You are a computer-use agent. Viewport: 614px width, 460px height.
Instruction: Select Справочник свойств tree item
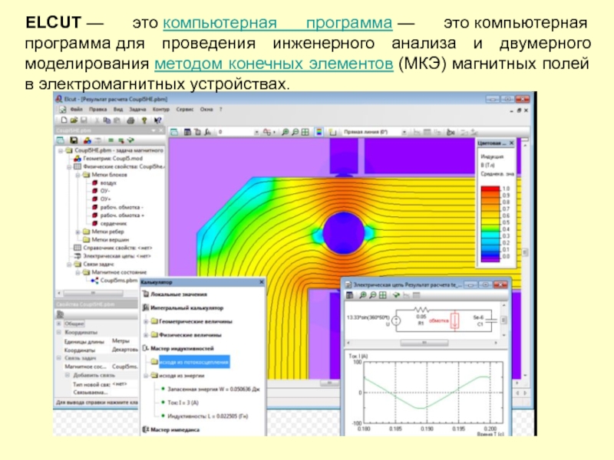click(x=117, y=248)
